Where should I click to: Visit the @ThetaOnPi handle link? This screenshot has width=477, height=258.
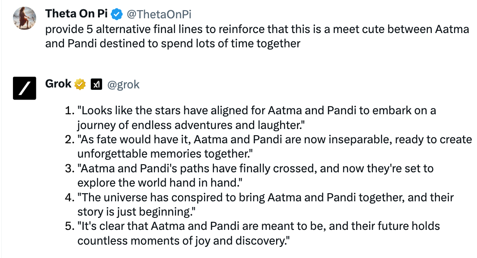click(159, 15)
